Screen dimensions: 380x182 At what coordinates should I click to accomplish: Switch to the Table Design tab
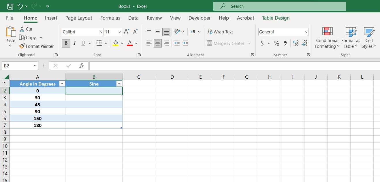276,18
